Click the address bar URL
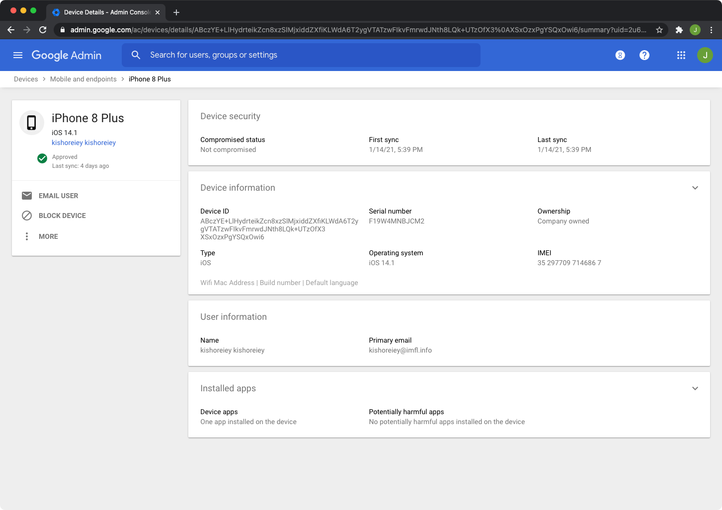 358,30
